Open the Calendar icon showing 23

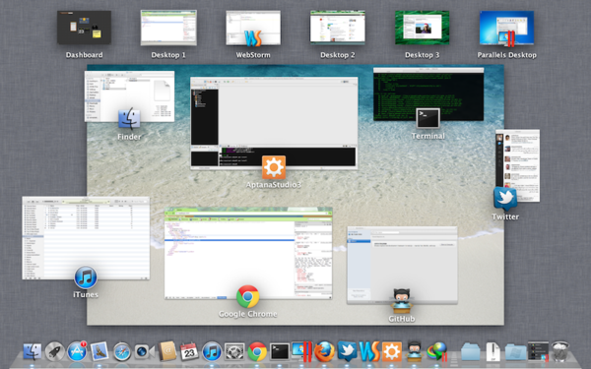coord(189,351)
